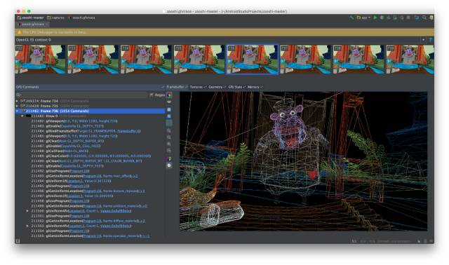Expand the Frame 735 tree node
Viewport: 449px width, 265px height.
pyautogui.click(x=17, y=106)
